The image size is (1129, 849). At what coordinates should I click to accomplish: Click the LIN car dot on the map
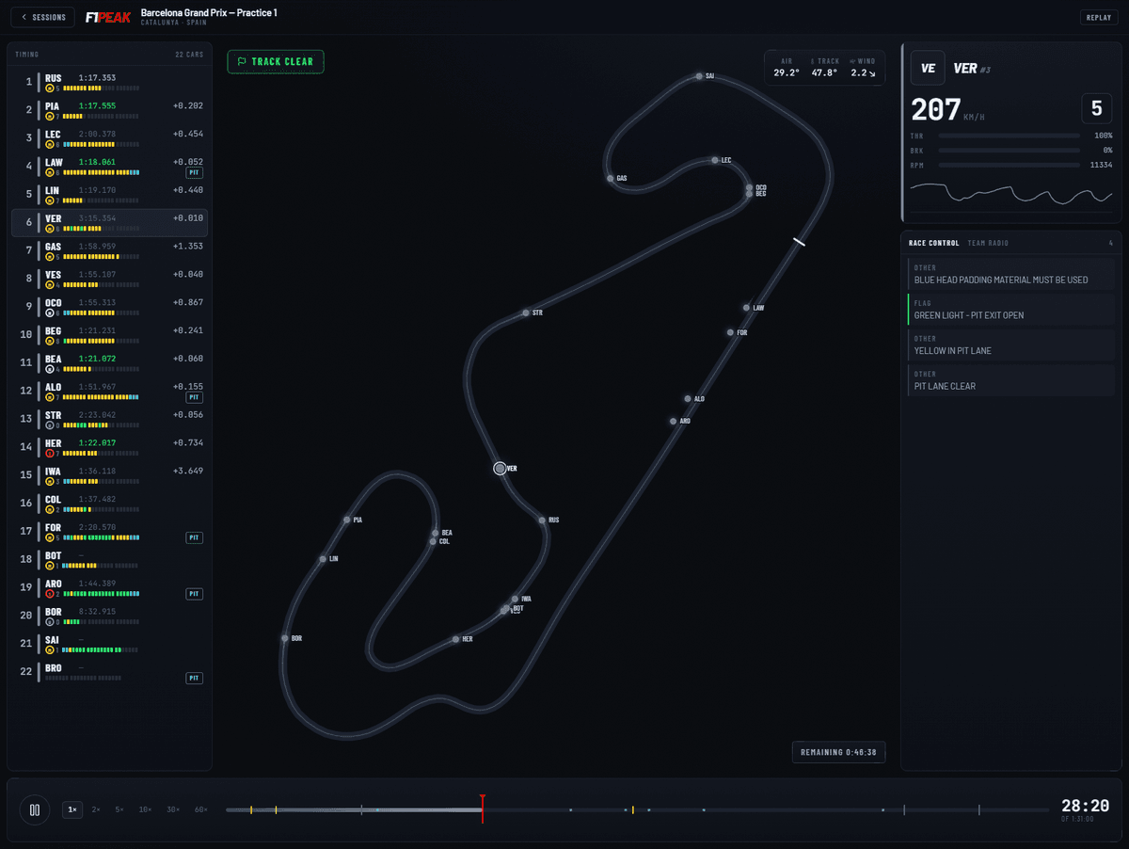(323, 559)
